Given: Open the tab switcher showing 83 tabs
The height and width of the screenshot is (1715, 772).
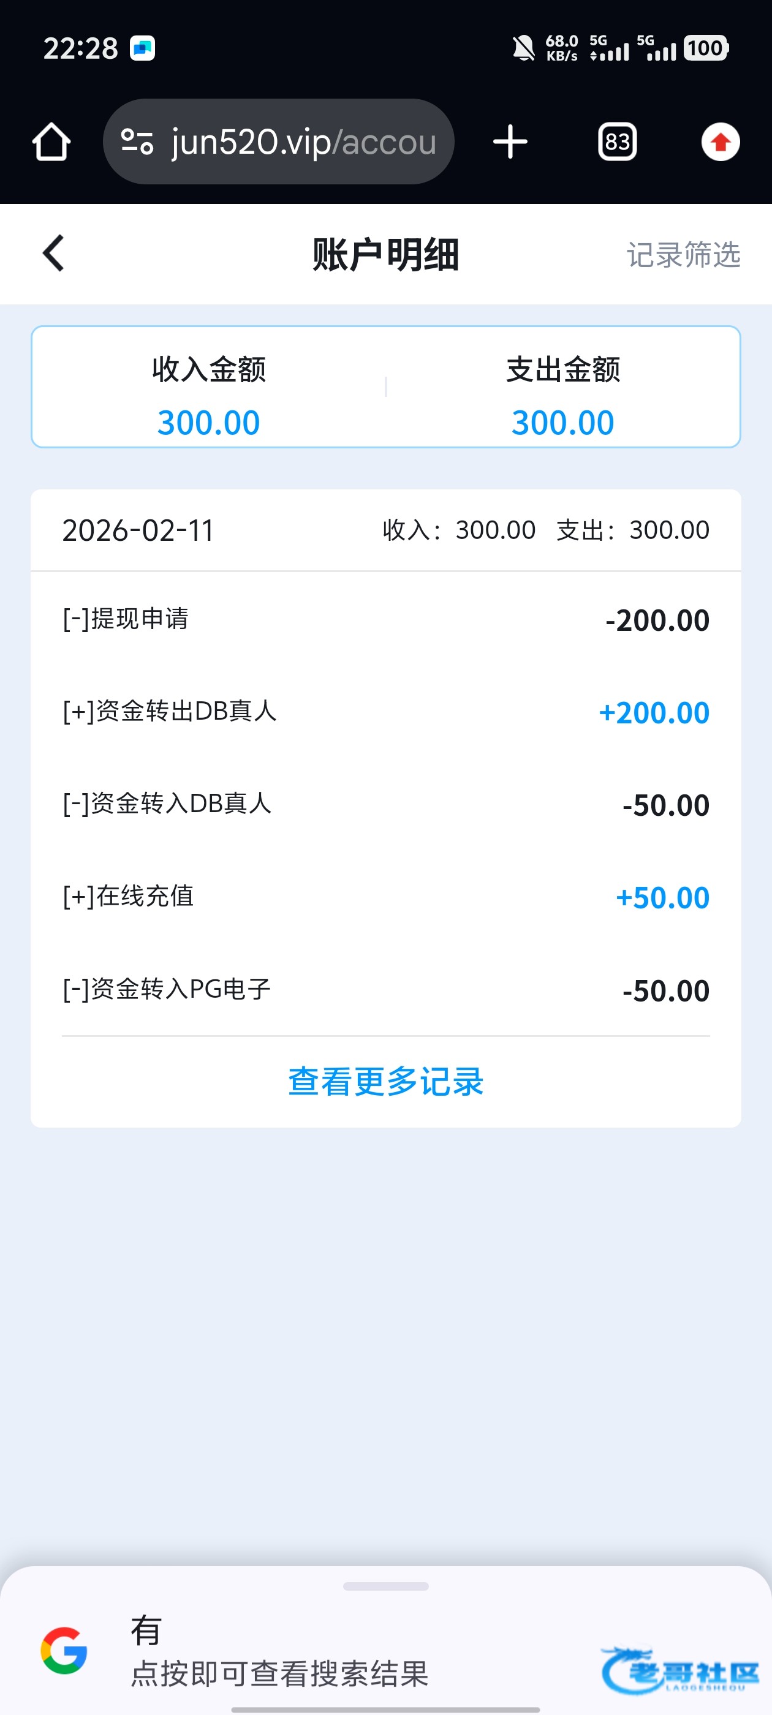Looking at the screenshot, I should 617,142.
